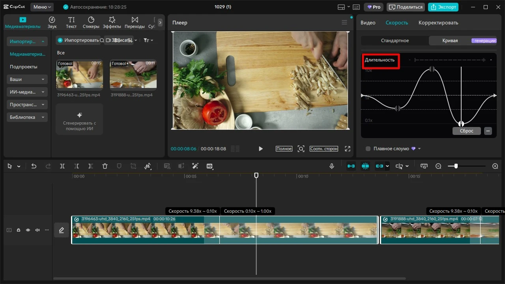
Task: Enter fullscreen preview in player
Action: 348,149
